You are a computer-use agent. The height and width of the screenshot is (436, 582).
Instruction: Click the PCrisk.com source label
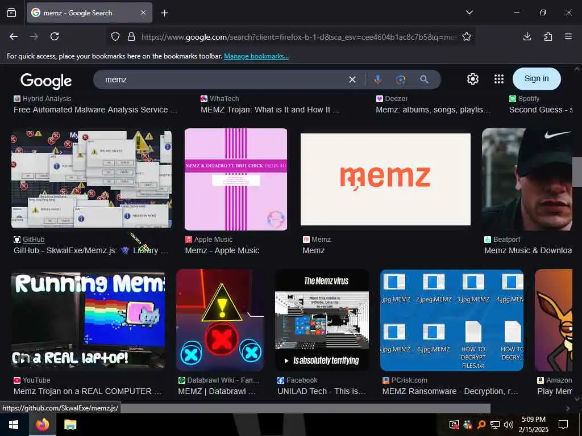click(409, 380)
